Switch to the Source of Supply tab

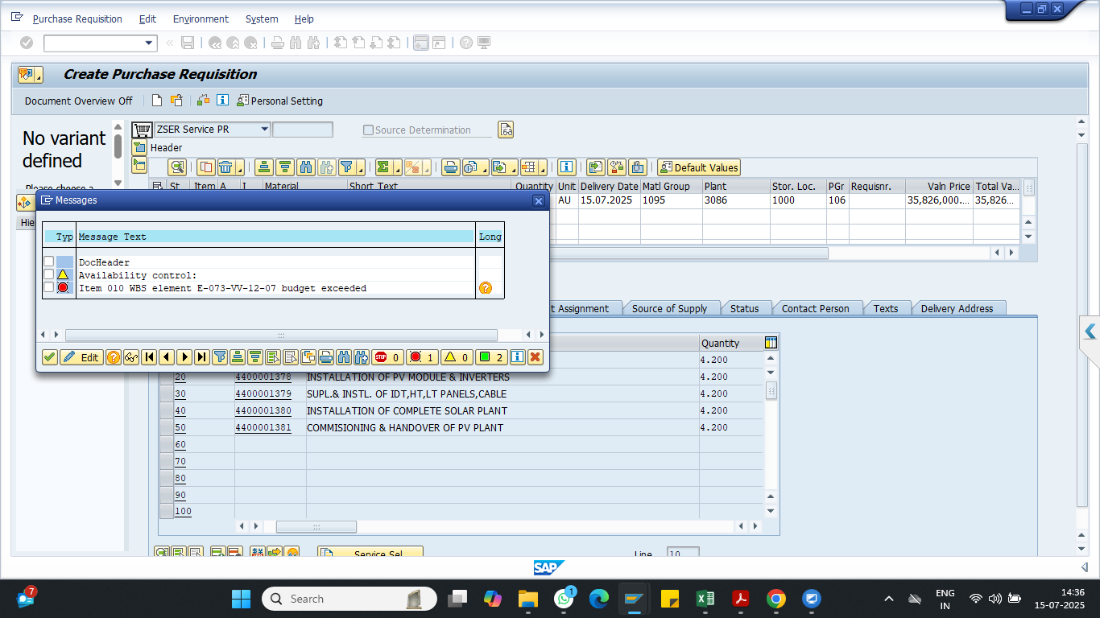pos(669,308)
